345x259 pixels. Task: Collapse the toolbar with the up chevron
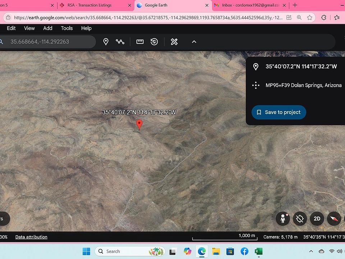194,42
